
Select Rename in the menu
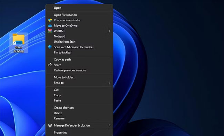(79, 118)
